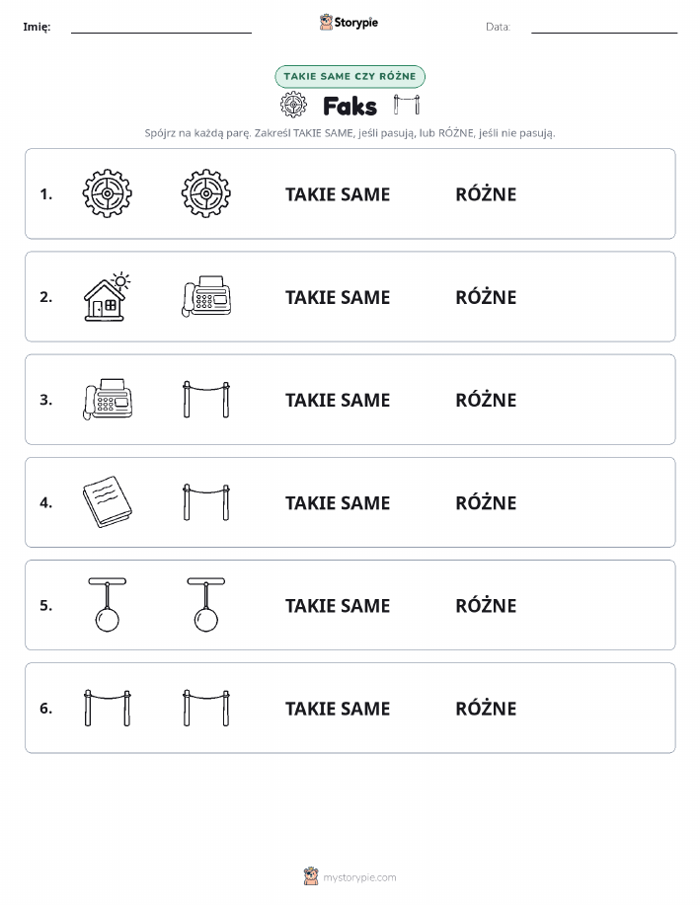Screen dimensions: 700x905
Task: Click the house with sun icon in row 2
Action: [x=107, y=297]
